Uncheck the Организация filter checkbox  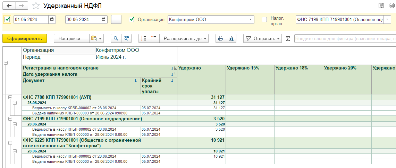pyautogui.click(x=132, y=19)
